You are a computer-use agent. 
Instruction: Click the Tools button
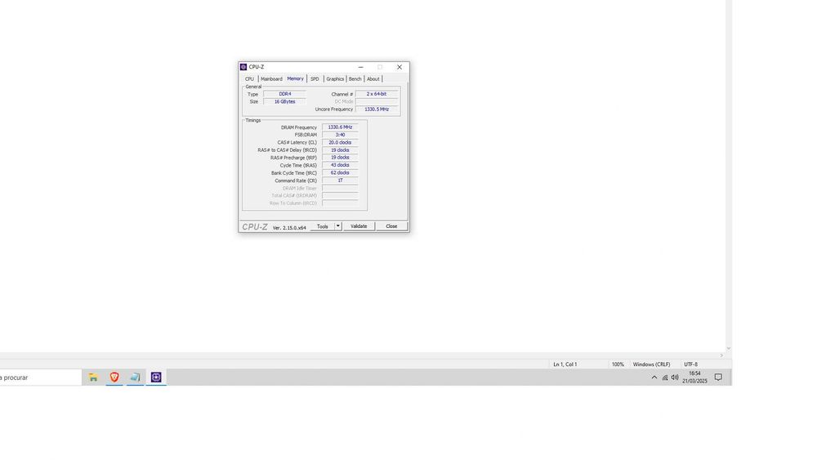tap(323, 226)
